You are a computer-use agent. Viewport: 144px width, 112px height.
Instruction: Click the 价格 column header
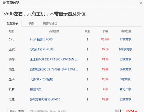coord(105,31)
